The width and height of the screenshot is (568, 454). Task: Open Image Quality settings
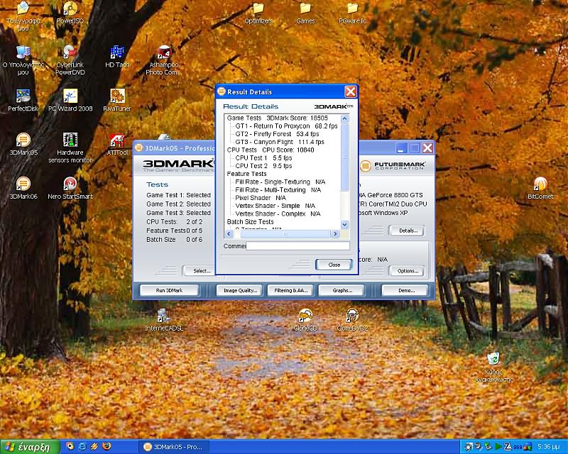(239, 290)
